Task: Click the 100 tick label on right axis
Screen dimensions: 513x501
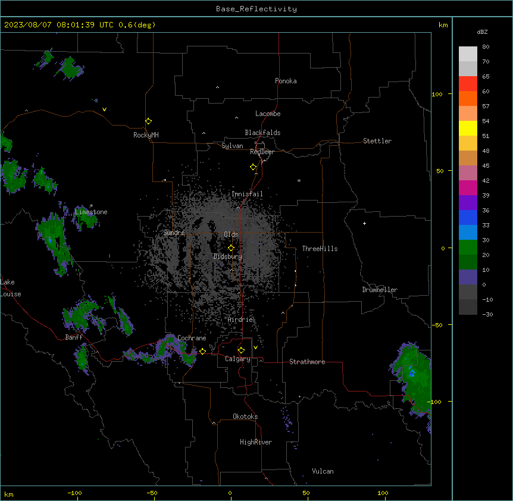Action: [x=437, y=94]
